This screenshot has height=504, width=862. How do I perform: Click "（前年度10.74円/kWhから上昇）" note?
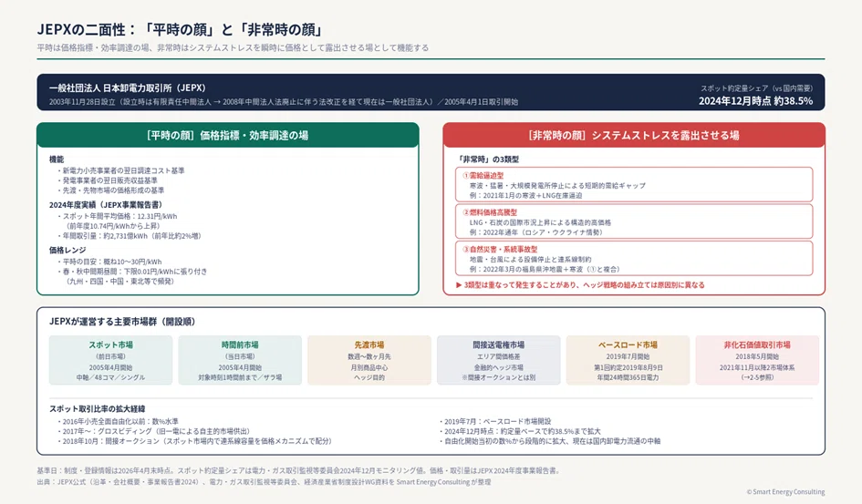click(113, 226)
